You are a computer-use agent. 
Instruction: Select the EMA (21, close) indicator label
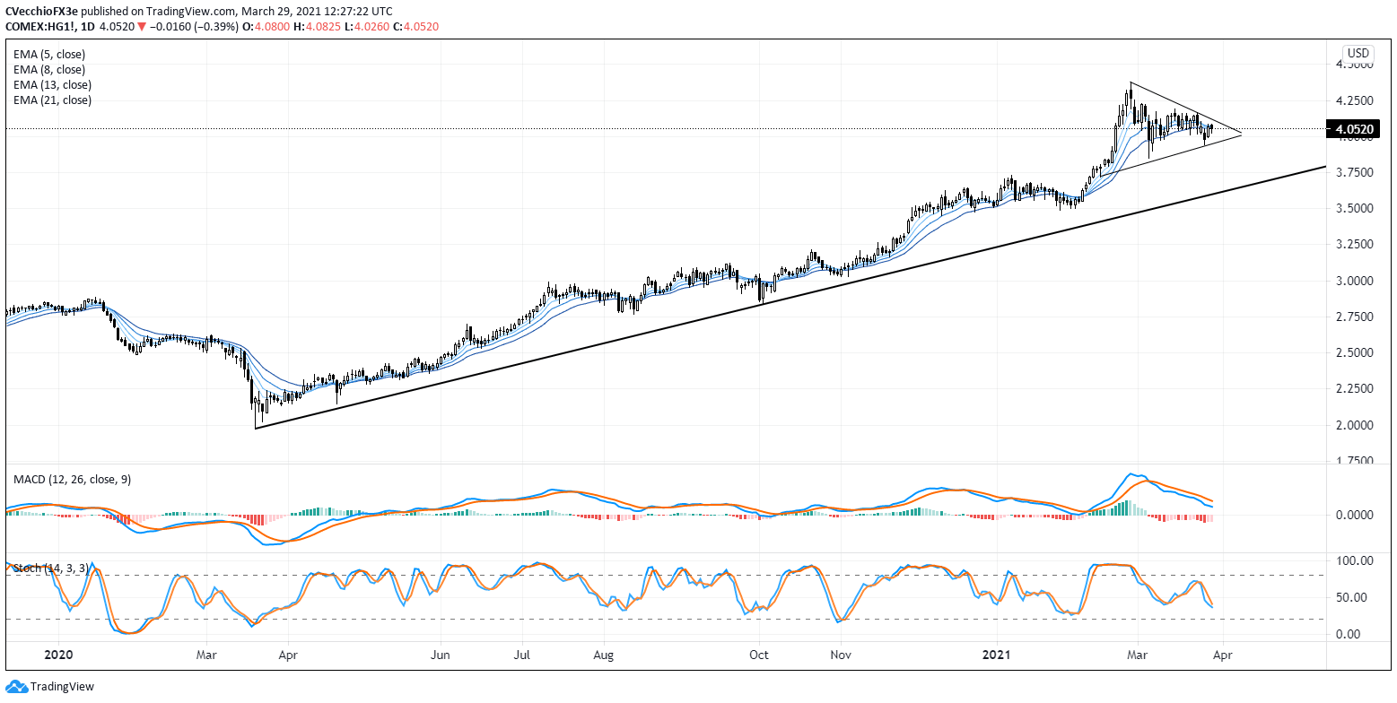click(x=52, y=100)
